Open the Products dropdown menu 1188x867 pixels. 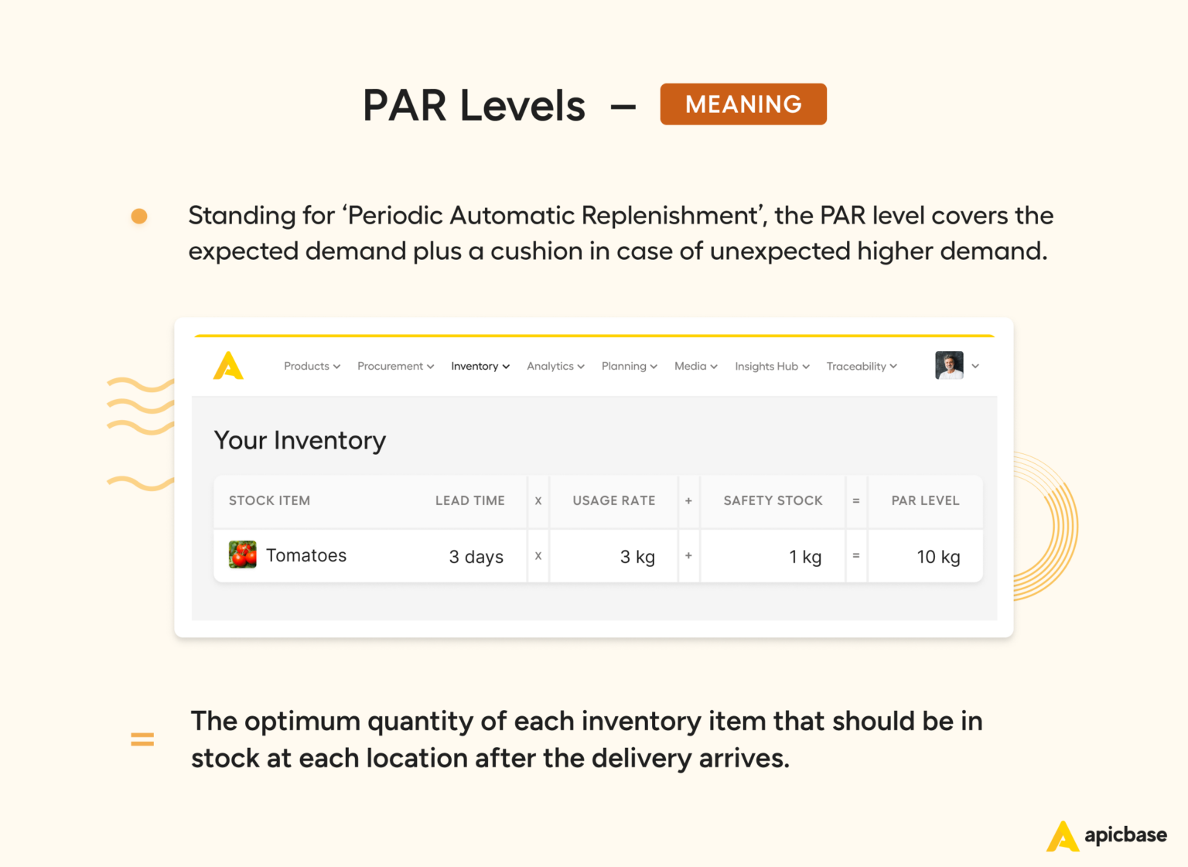(x=312, y=366)
